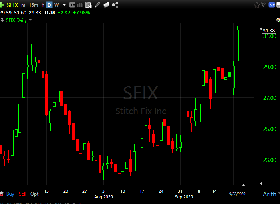Click the Sep 2020 axis label

[x=184, y=197]
